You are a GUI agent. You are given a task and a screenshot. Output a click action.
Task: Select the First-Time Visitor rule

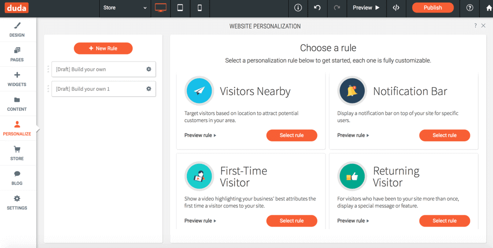coord(291,221)
